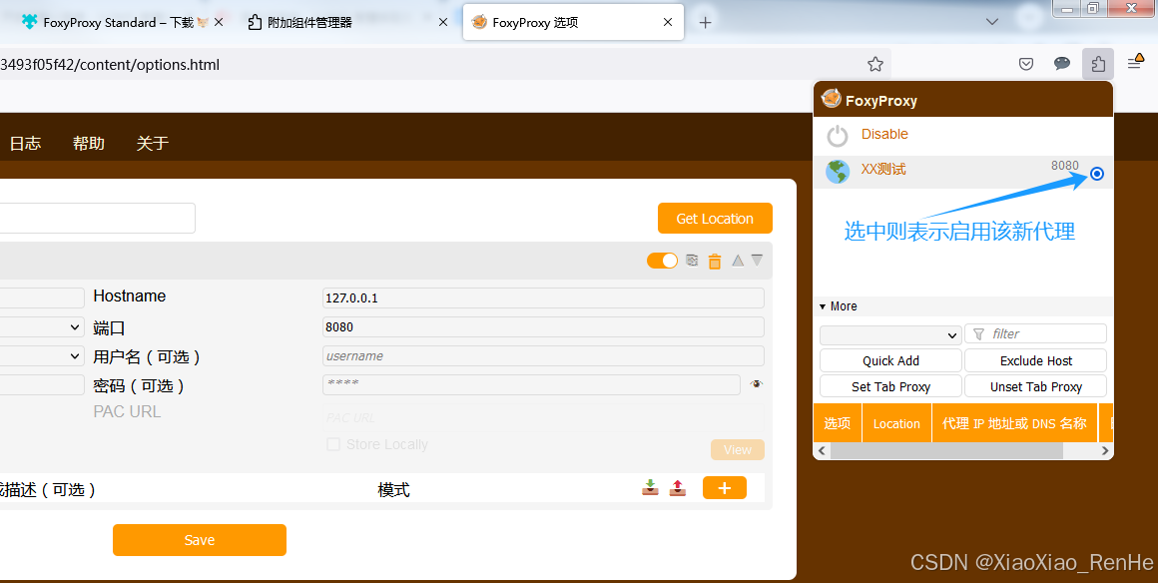The width and height of the screenshot is (1158, 583).
Task: Click Exclude Host in the popup
Action: click(1036, 360)
